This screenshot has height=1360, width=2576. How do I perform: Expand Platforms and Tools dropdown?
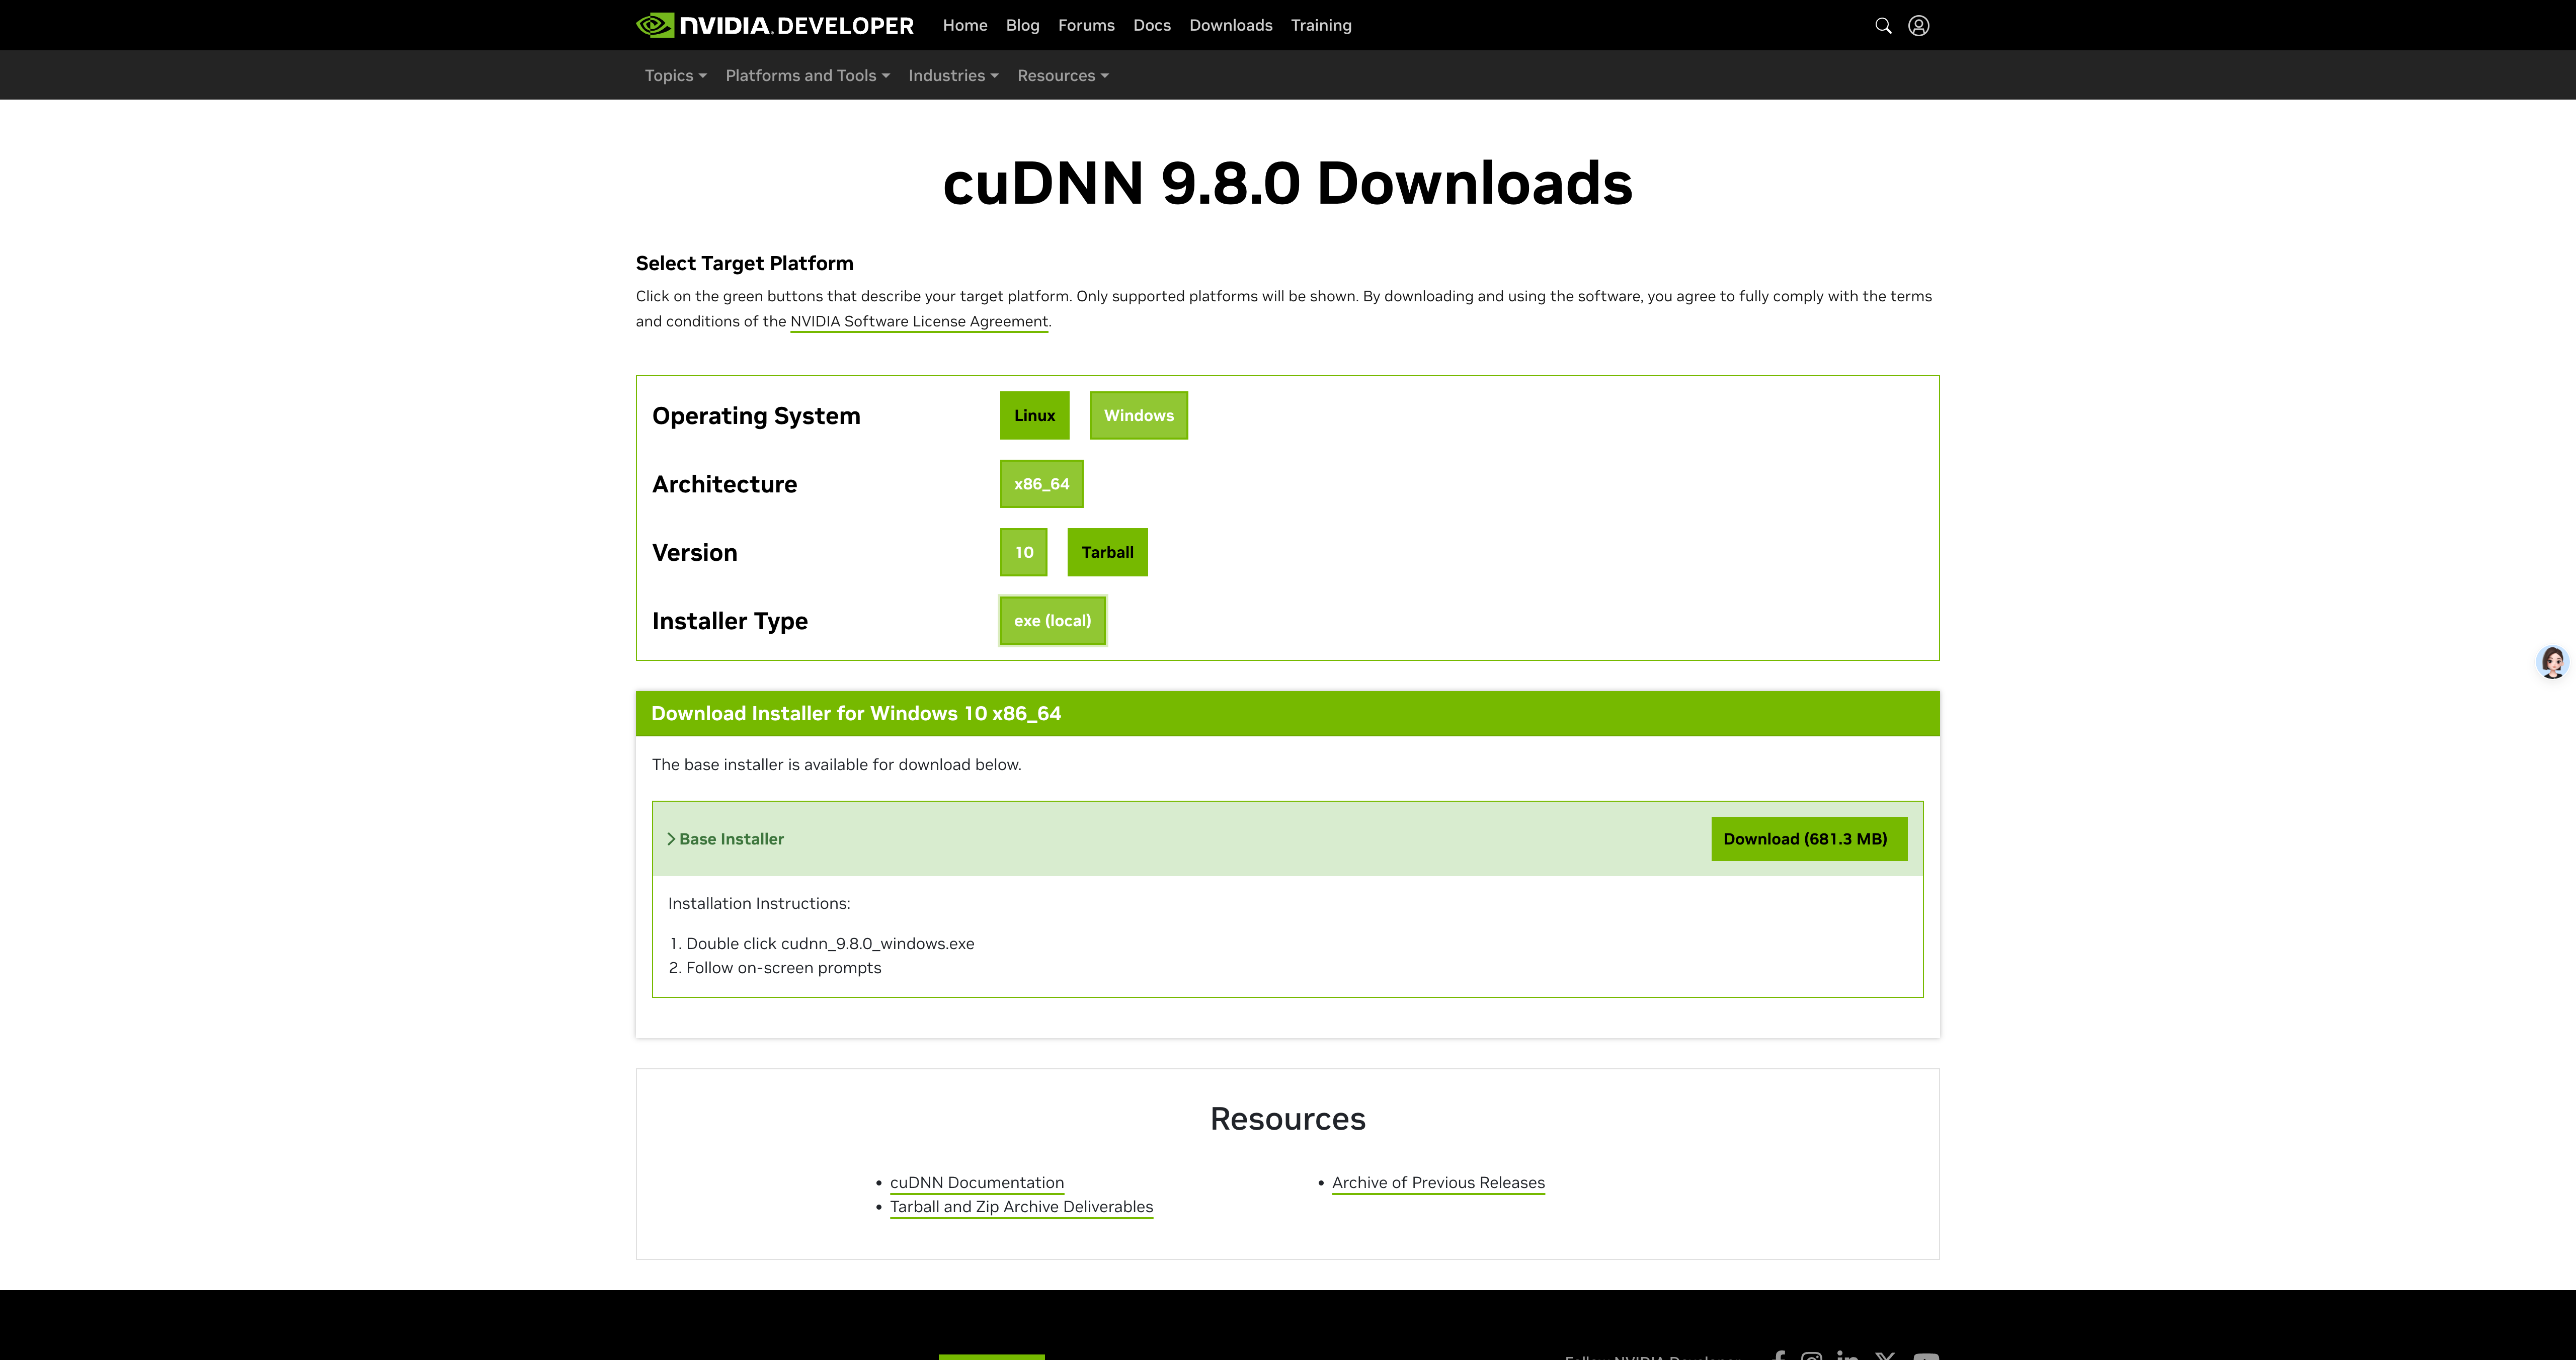tap(808, 76)
